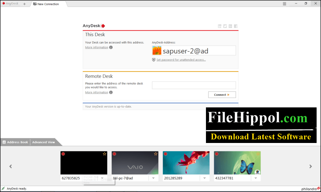Viewport: 321px width, 192px height.
Task: Click the Twitter share icon
Action: pos(225,26)
